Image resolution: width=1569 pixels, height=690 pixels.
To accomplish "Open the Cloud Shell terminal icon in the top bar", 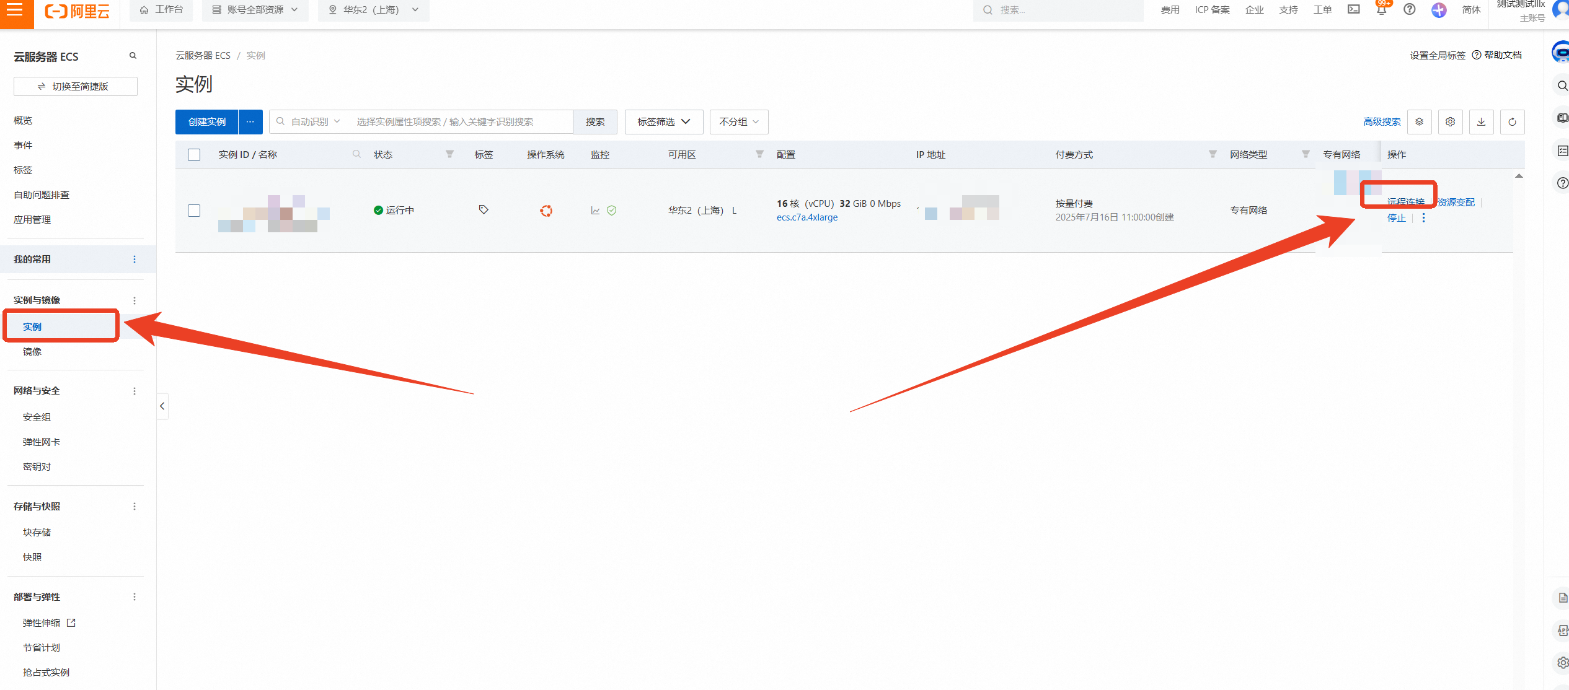I will (1353, 9).
